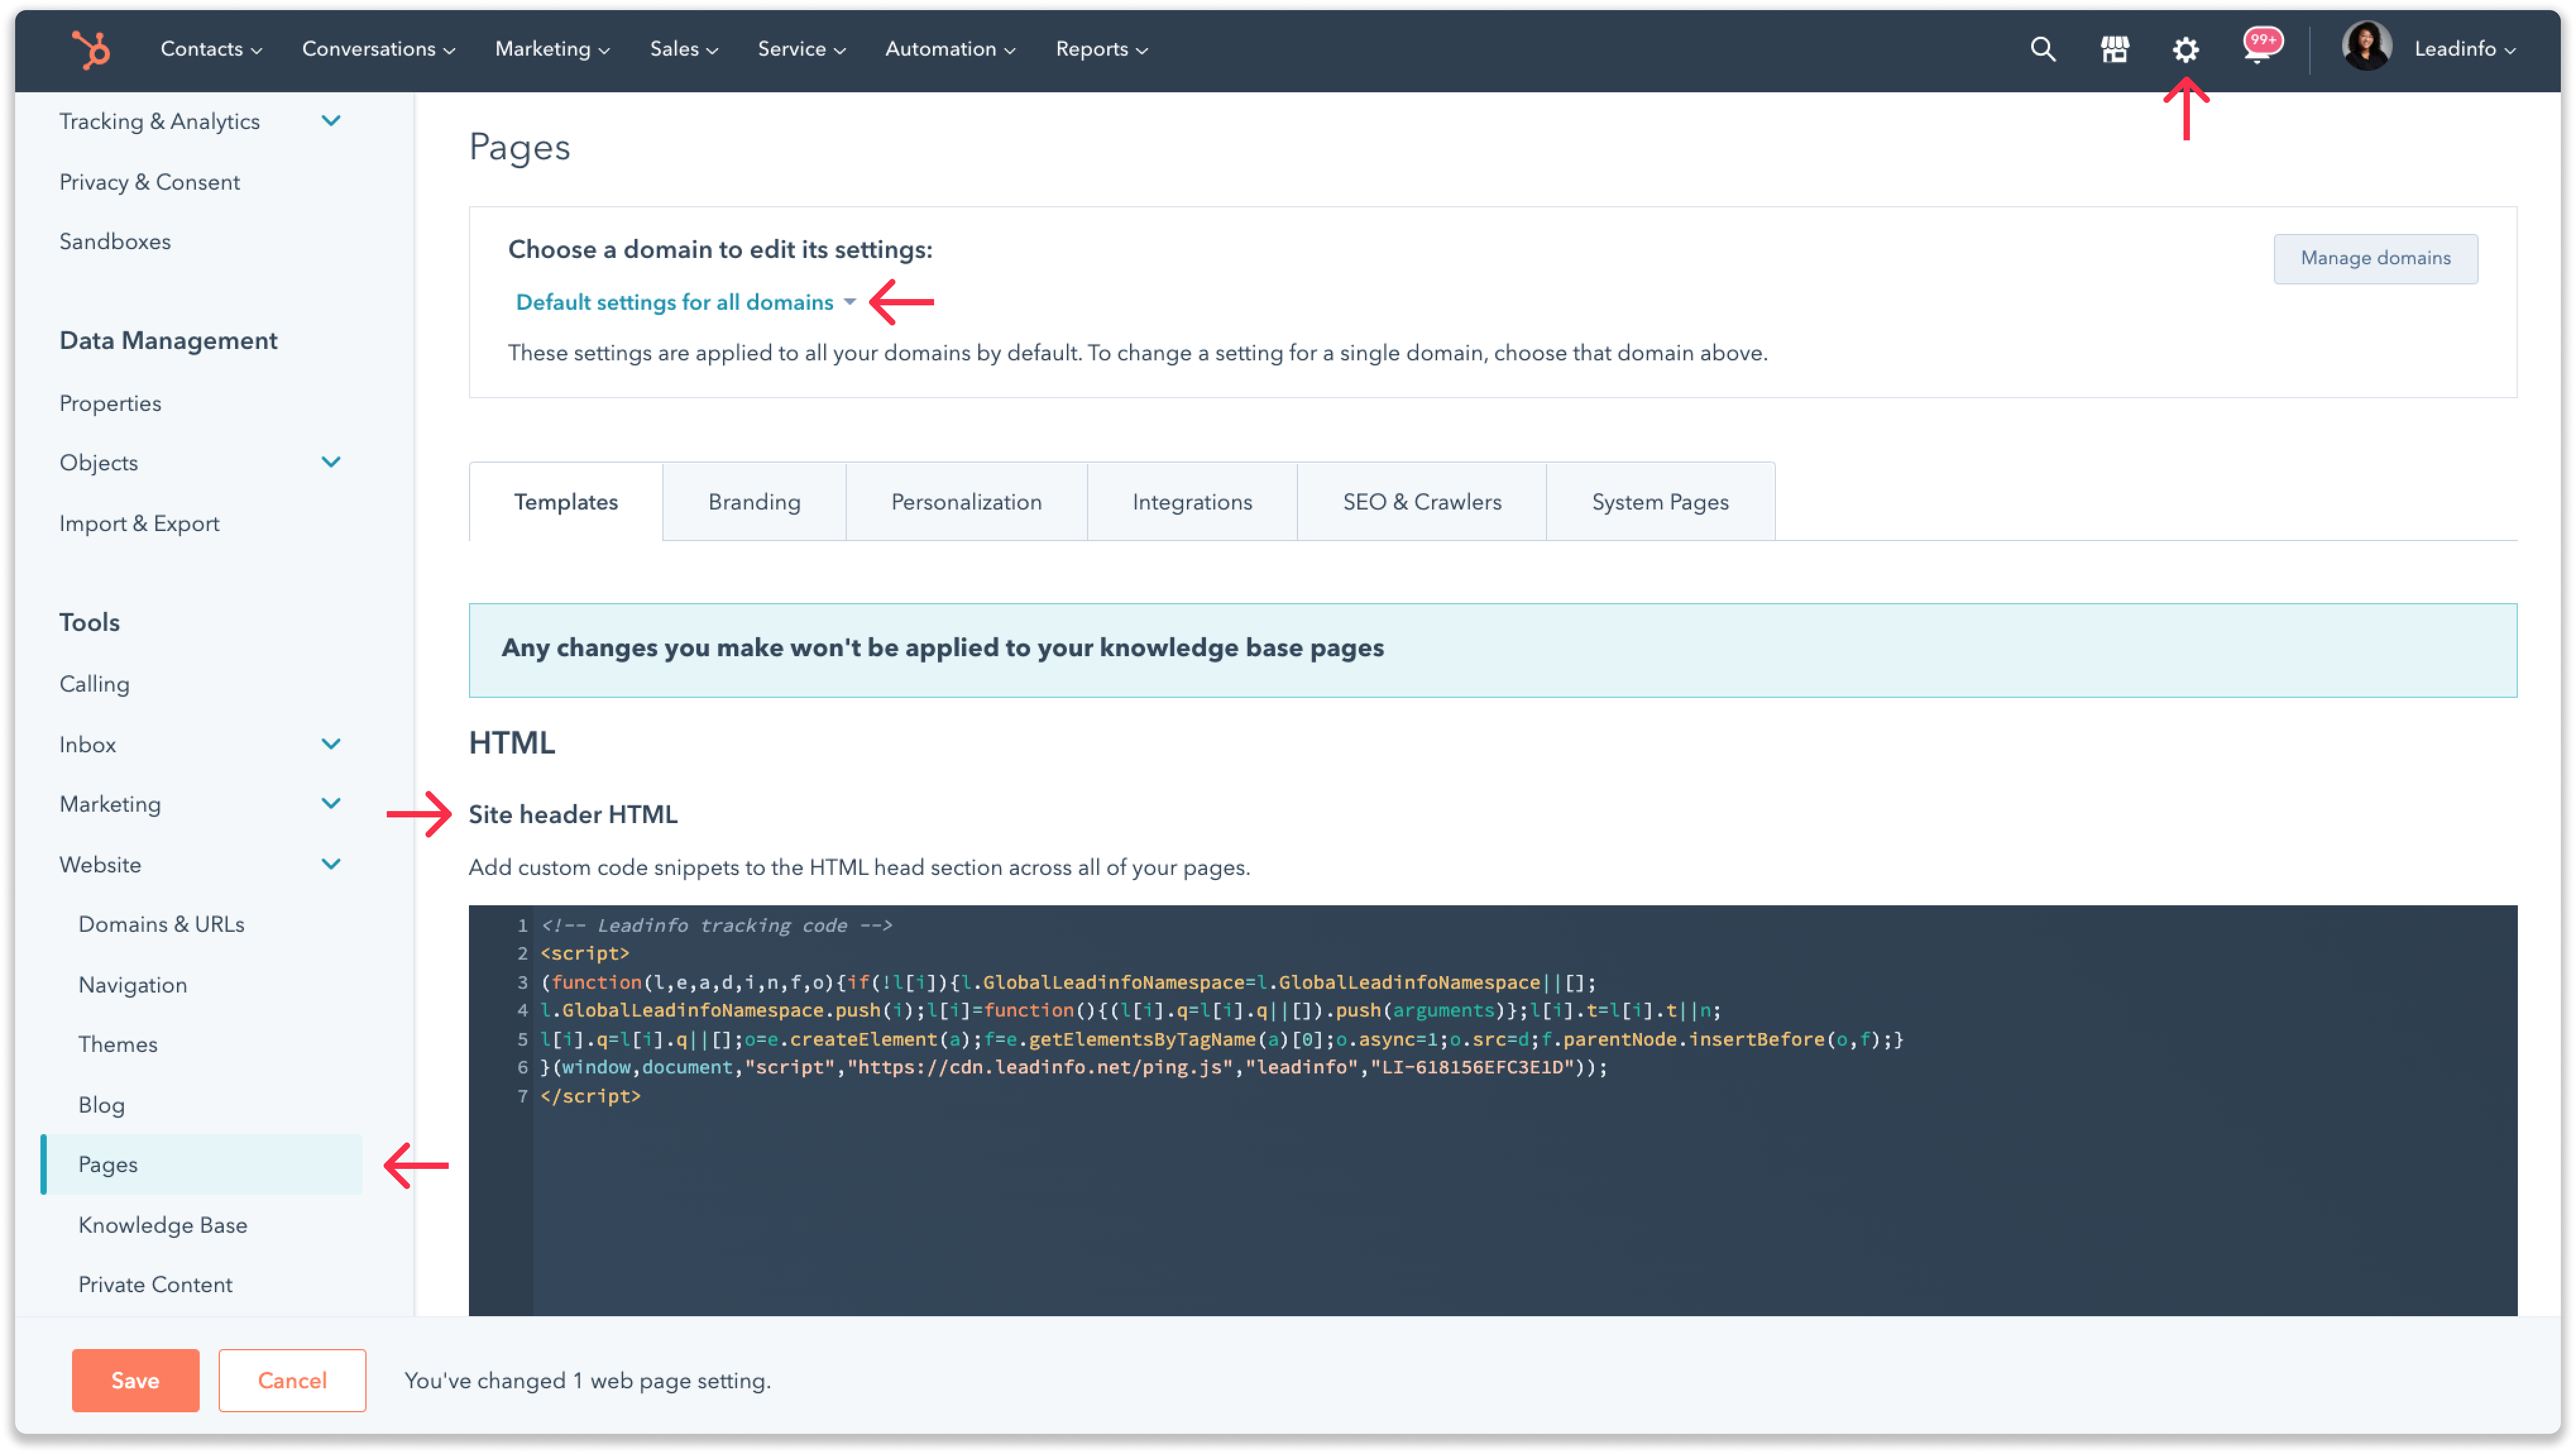Viewport: 2576px width, 1454px height.
Task: Click the Leadinfo tracking code comment line
Action: coord(716,926)
